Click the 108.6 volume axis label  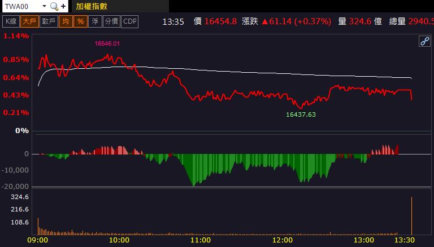point(20,222)
